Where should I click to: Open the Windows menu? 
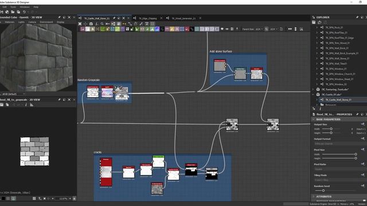coord(25,7)
